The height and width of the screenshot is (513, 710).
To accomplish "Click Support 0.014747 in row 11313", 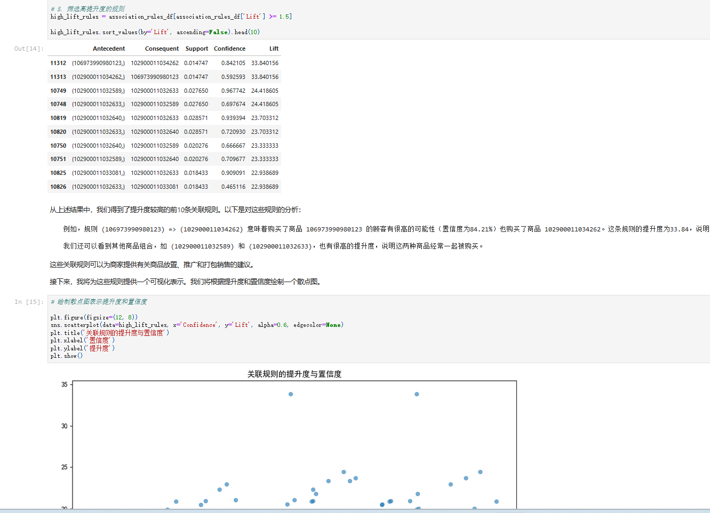I will [196, 77].
